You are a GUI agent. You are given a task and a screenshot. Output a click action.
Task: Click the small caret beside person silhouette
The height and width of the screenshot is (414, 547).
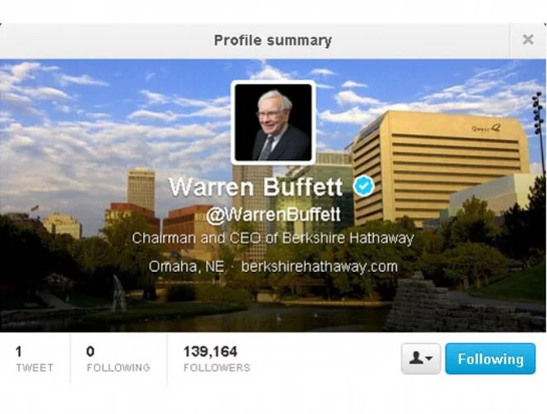click(x=429, y=358)
